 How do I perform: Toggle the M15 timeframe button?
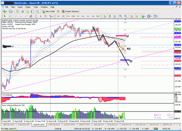pyautogui.click(x=68, y=16)
